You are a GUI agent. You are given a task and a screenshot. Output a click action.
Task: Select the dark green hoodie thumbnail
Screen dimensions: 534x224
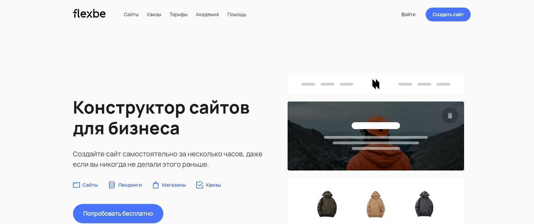(x=327, y=204)
